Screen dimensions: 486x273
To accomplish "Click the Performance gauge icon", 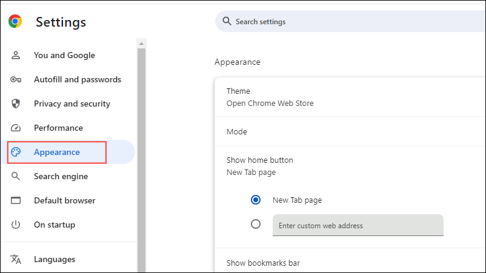I will (x=16, y=128).
